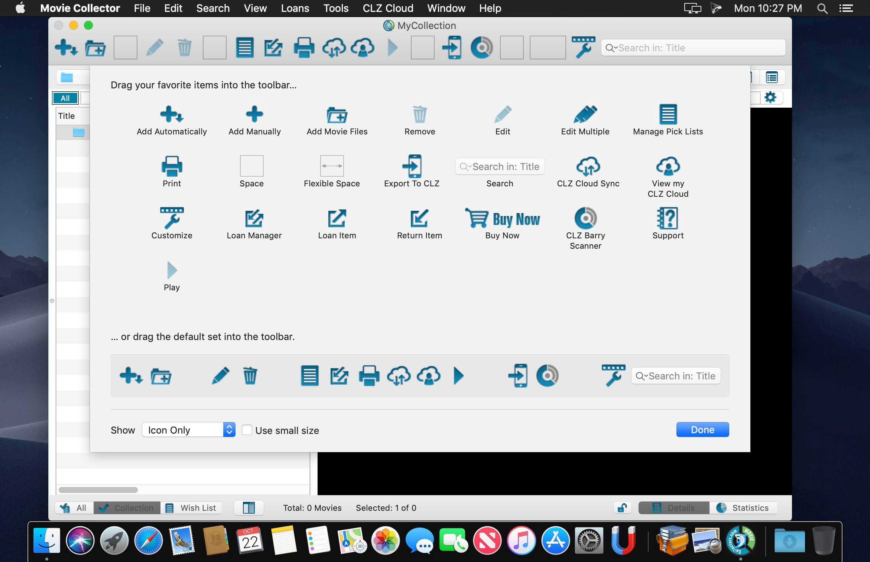
Task: Click the CLZ Barry Scanner icon
Action: tap(585, 218)
